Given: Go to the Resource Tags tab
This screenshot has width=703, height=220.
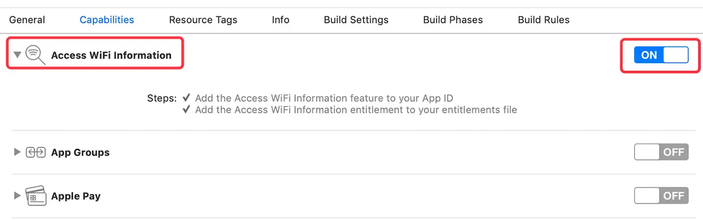Looking at the screenshot, I should point(203,20).
